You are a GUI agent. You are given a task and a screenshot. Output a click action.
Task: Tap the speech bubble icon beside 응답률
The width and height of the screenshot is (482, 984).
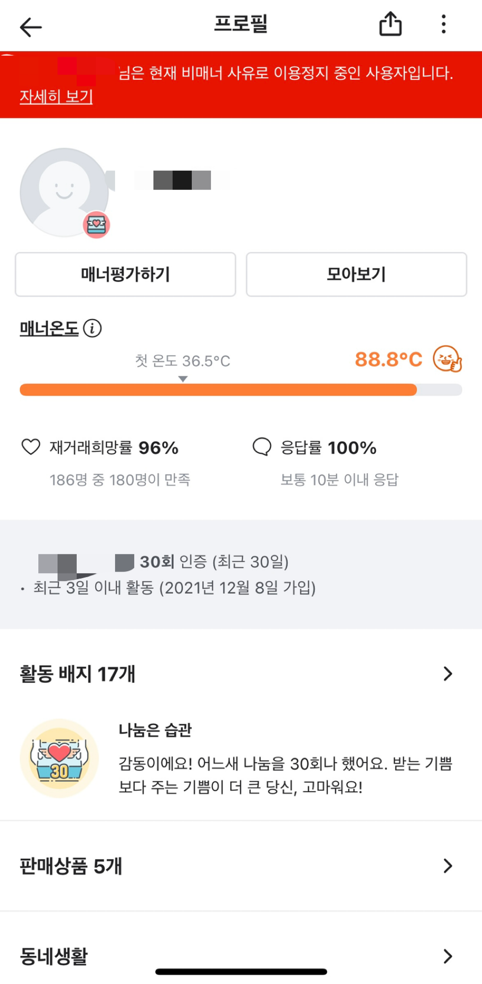tap(262, 447)
